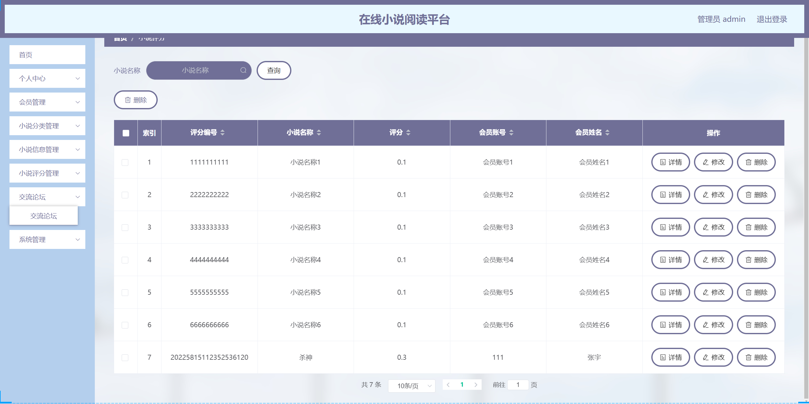Check the row 1 checkbox
Image resolution: width=809 pixels, height=404 pixels.
(125, 162)
